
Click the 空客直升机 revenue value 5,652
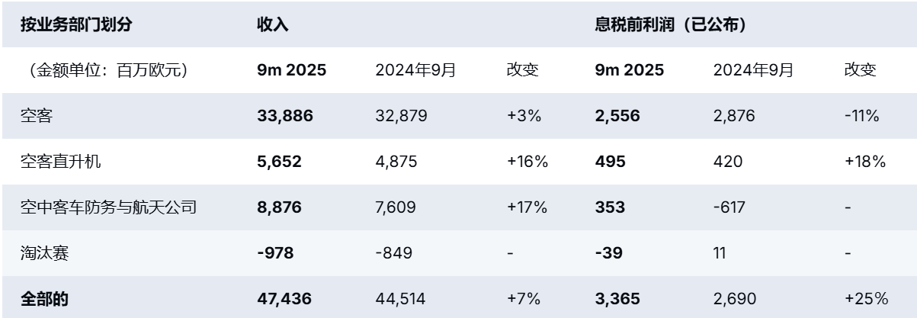coord(280,162)
